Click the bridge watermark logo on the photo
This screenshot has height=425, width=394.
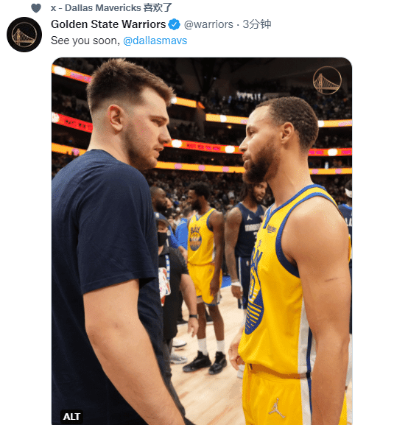[327, 80]
